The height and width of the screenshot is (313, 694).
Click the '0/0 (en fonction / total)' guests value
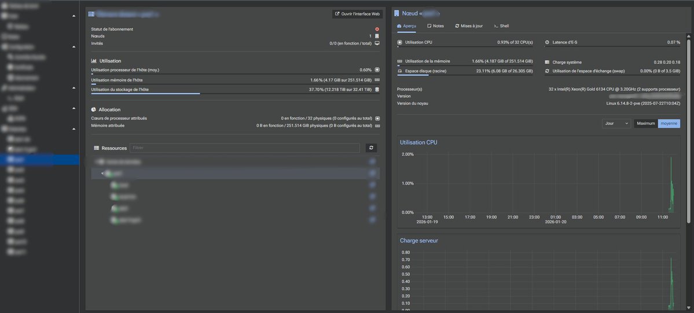[351, 43]
